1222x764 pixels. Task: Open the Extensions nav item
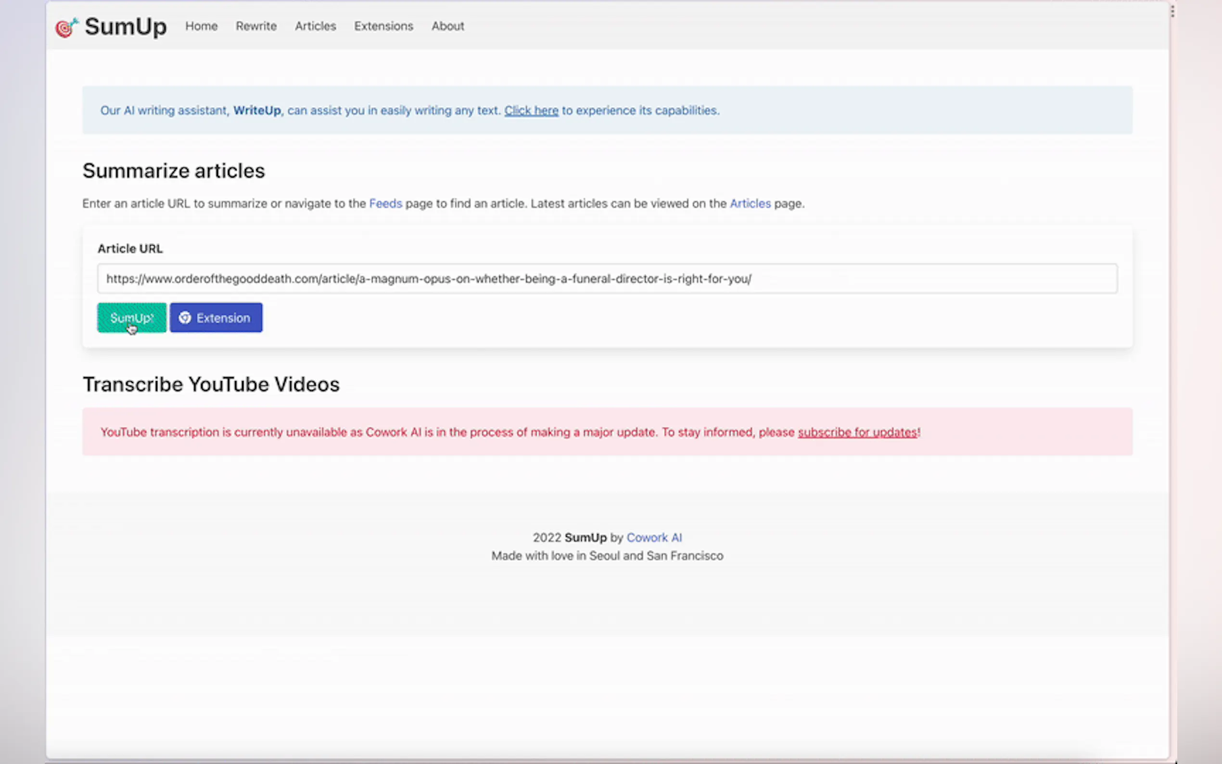point(383,26)
